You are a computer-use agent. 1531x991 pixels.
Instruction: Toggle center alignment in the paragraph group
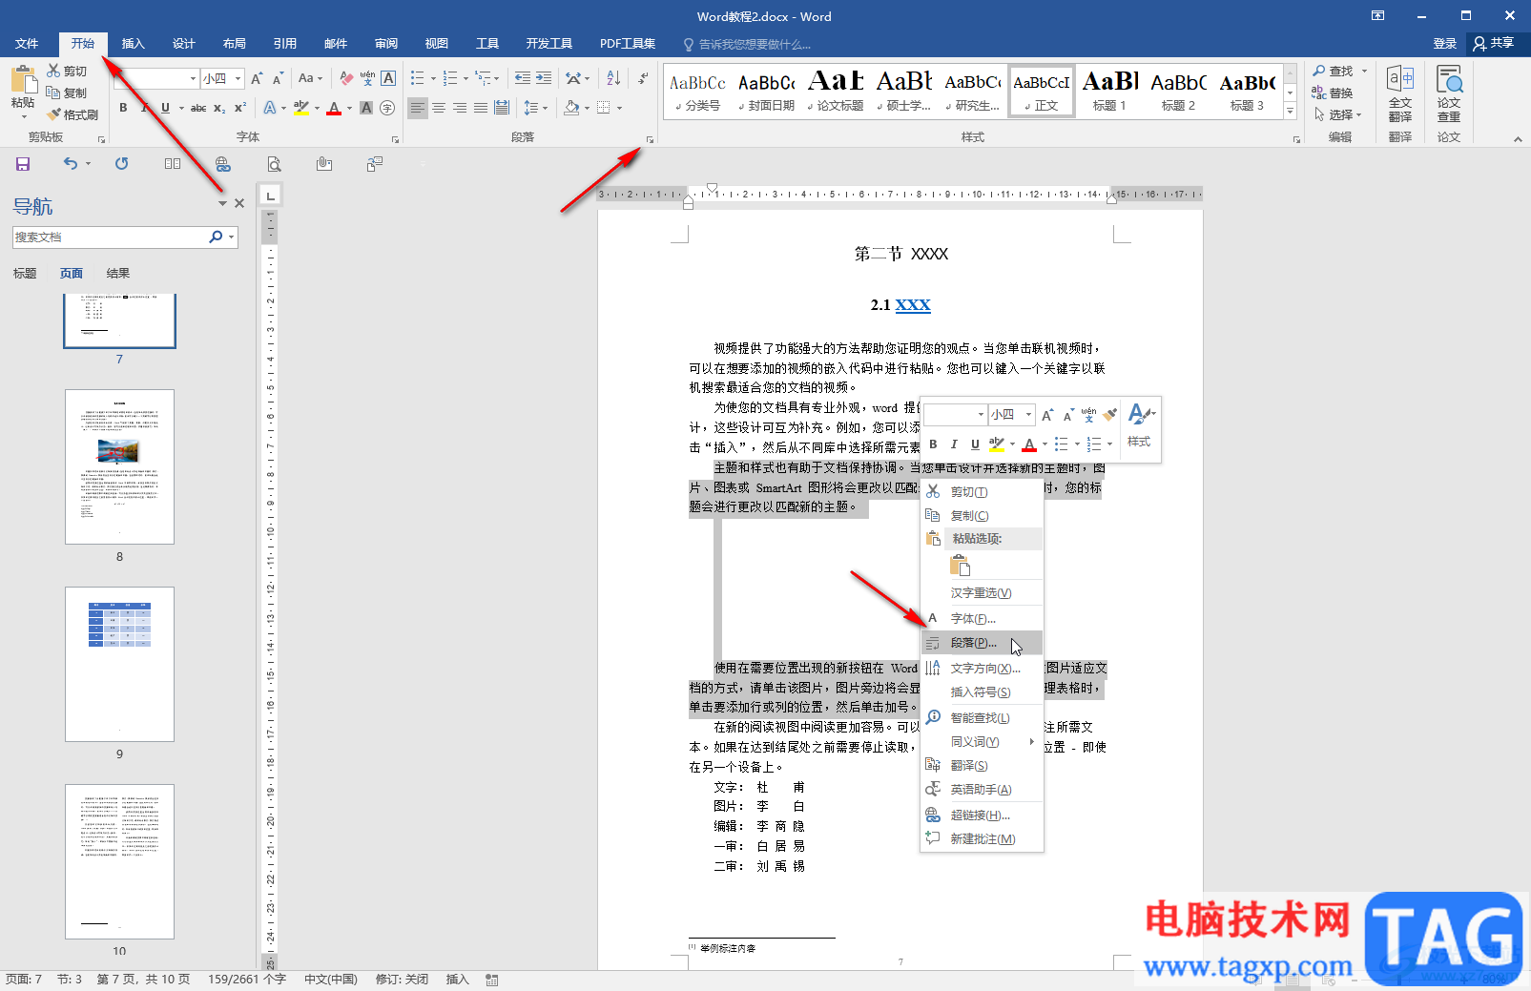tap(439, 108)
